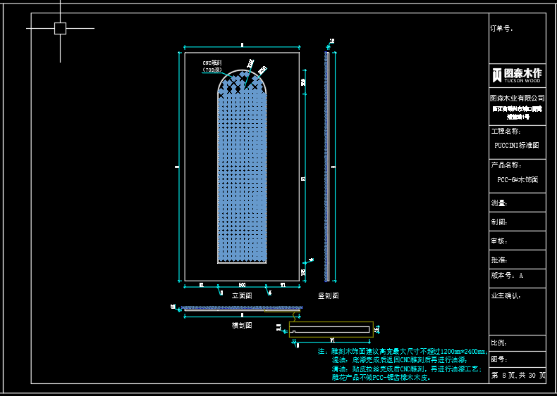Viewport: 557px width, 396px height.
Task: Select the 横剖图 view label
Action: coord(242,326)
